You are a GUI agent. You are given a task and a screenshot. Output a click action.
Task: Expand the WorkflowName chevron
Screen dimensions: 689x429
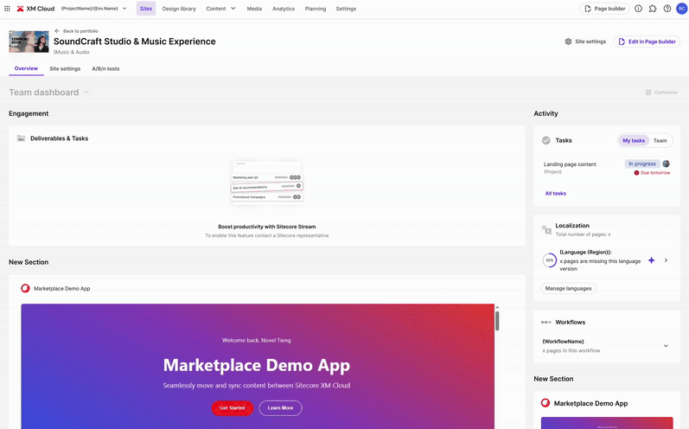pos(666,346)
